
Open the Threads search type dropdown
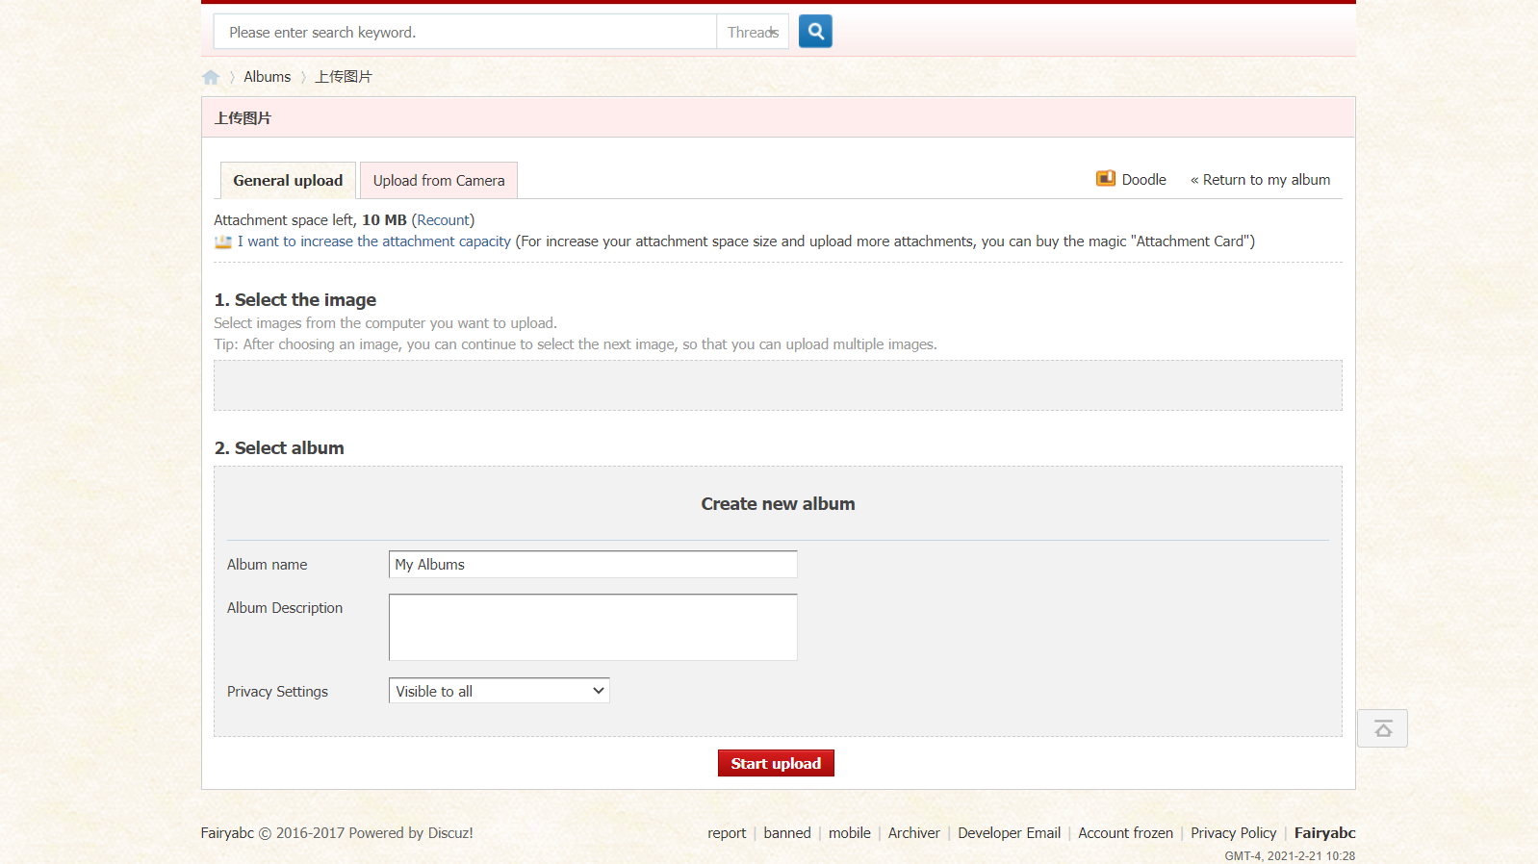click(x=753, y=32)
